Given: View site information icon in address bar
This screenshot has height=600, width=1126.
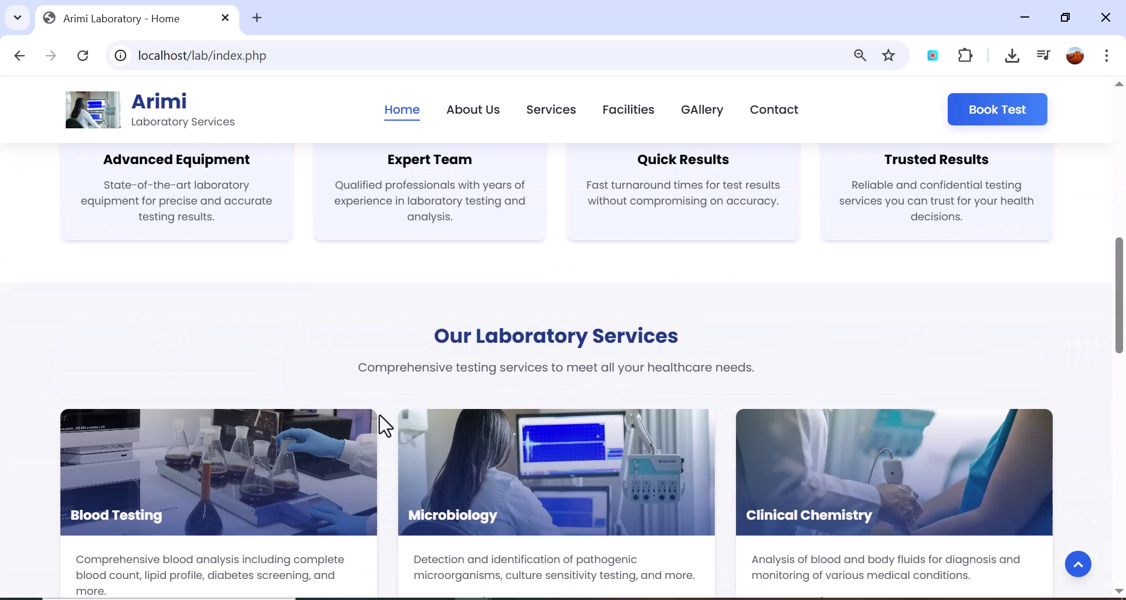Looking at the screenshot, I should coord(120,56).
